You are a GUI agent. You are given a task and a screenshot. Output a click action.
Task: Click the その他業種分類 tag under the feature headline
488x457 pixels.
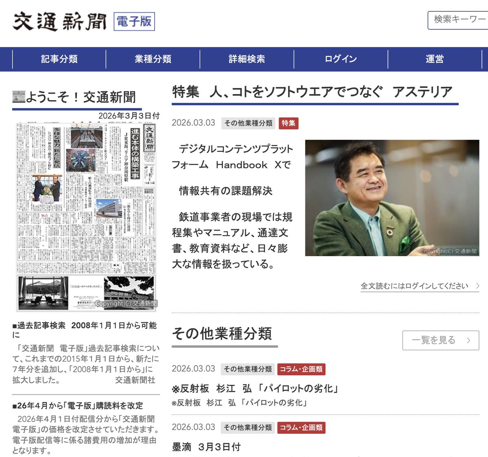coord(248,123)
